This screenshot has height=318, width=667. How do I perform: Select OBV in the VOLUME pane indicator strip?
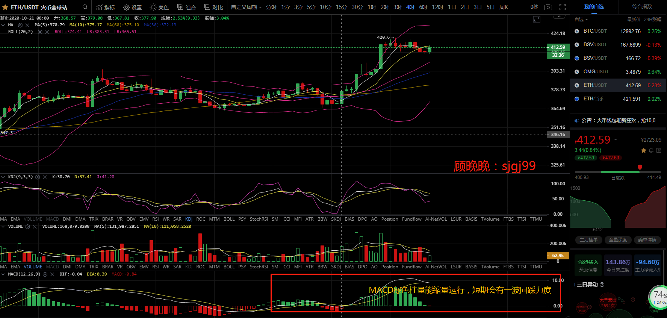(x=131, y=267)
